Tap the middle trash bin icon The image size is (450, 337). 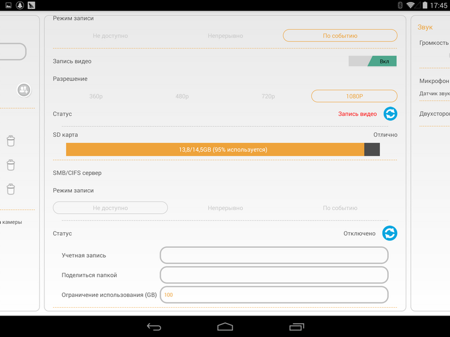(11, 165)
